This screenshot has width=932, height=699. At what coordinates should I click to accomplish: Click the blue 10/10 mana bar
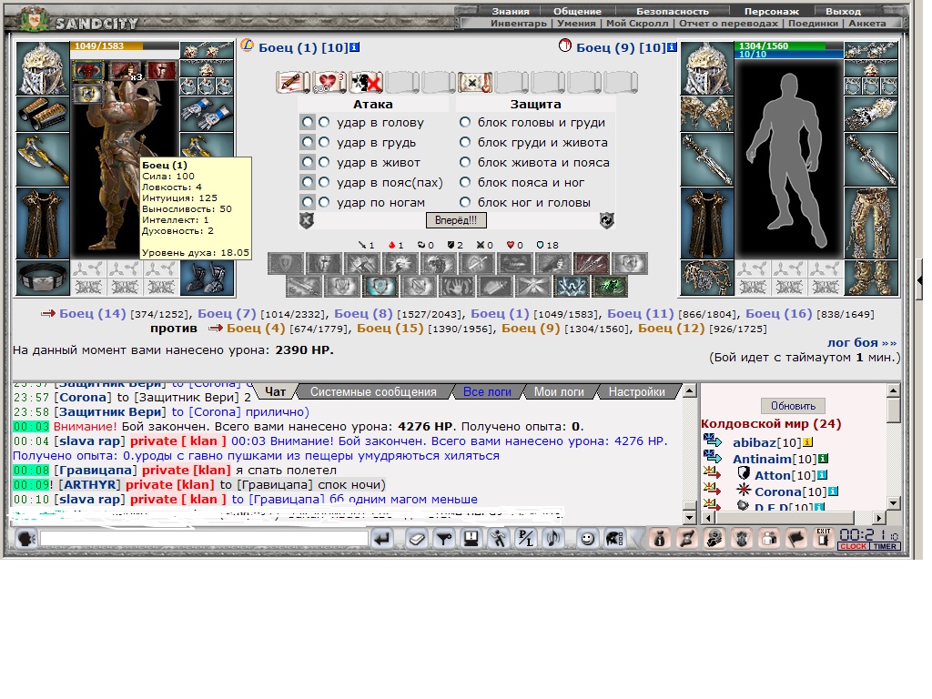[788, 54]
